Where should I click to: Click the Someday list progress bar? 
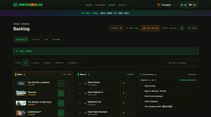(x=188, y=80)
